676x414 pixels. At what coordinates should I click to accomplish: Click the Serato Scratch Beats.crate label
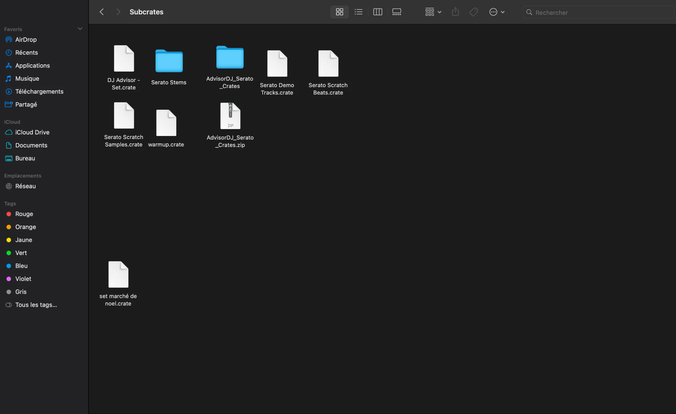pyautogui.click(x=328, y=89)
